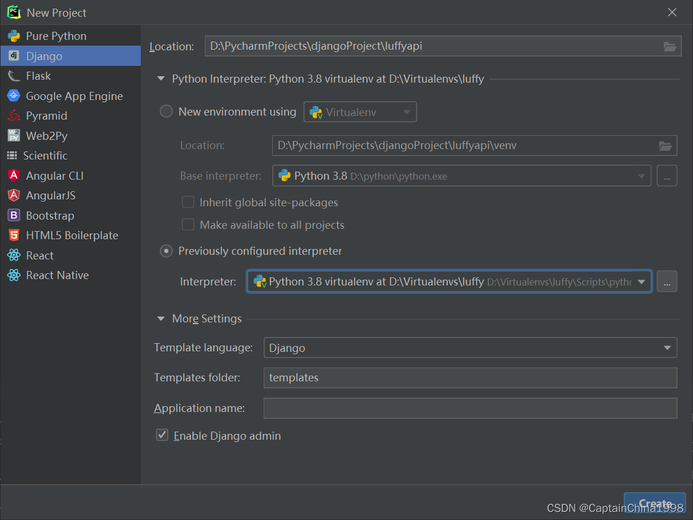
Task: Pick the Web2Py project icon
Action: coord(14,136)
